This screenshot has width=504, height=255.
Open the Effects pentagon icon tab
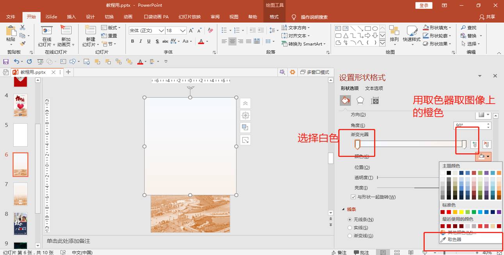tap(360, 100)
